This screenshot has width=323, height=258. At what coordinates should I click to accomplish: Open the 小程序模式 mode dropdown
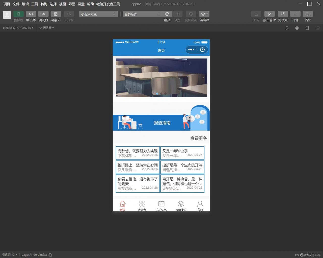[x=98, y=14]
